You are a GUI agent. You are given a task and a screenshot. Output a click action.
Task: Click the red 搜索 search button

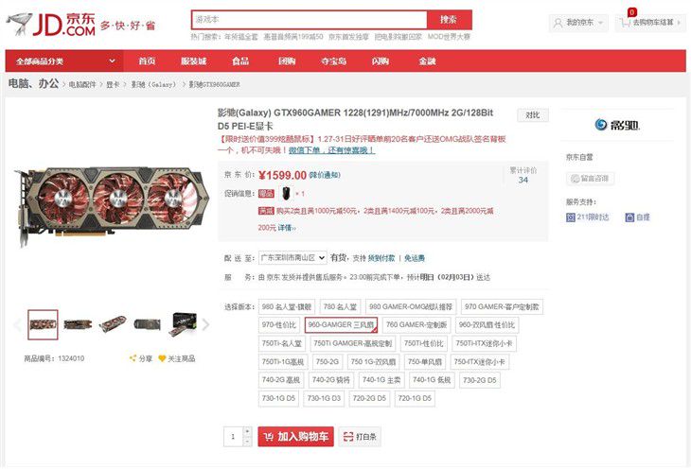(x=449, y=19)
